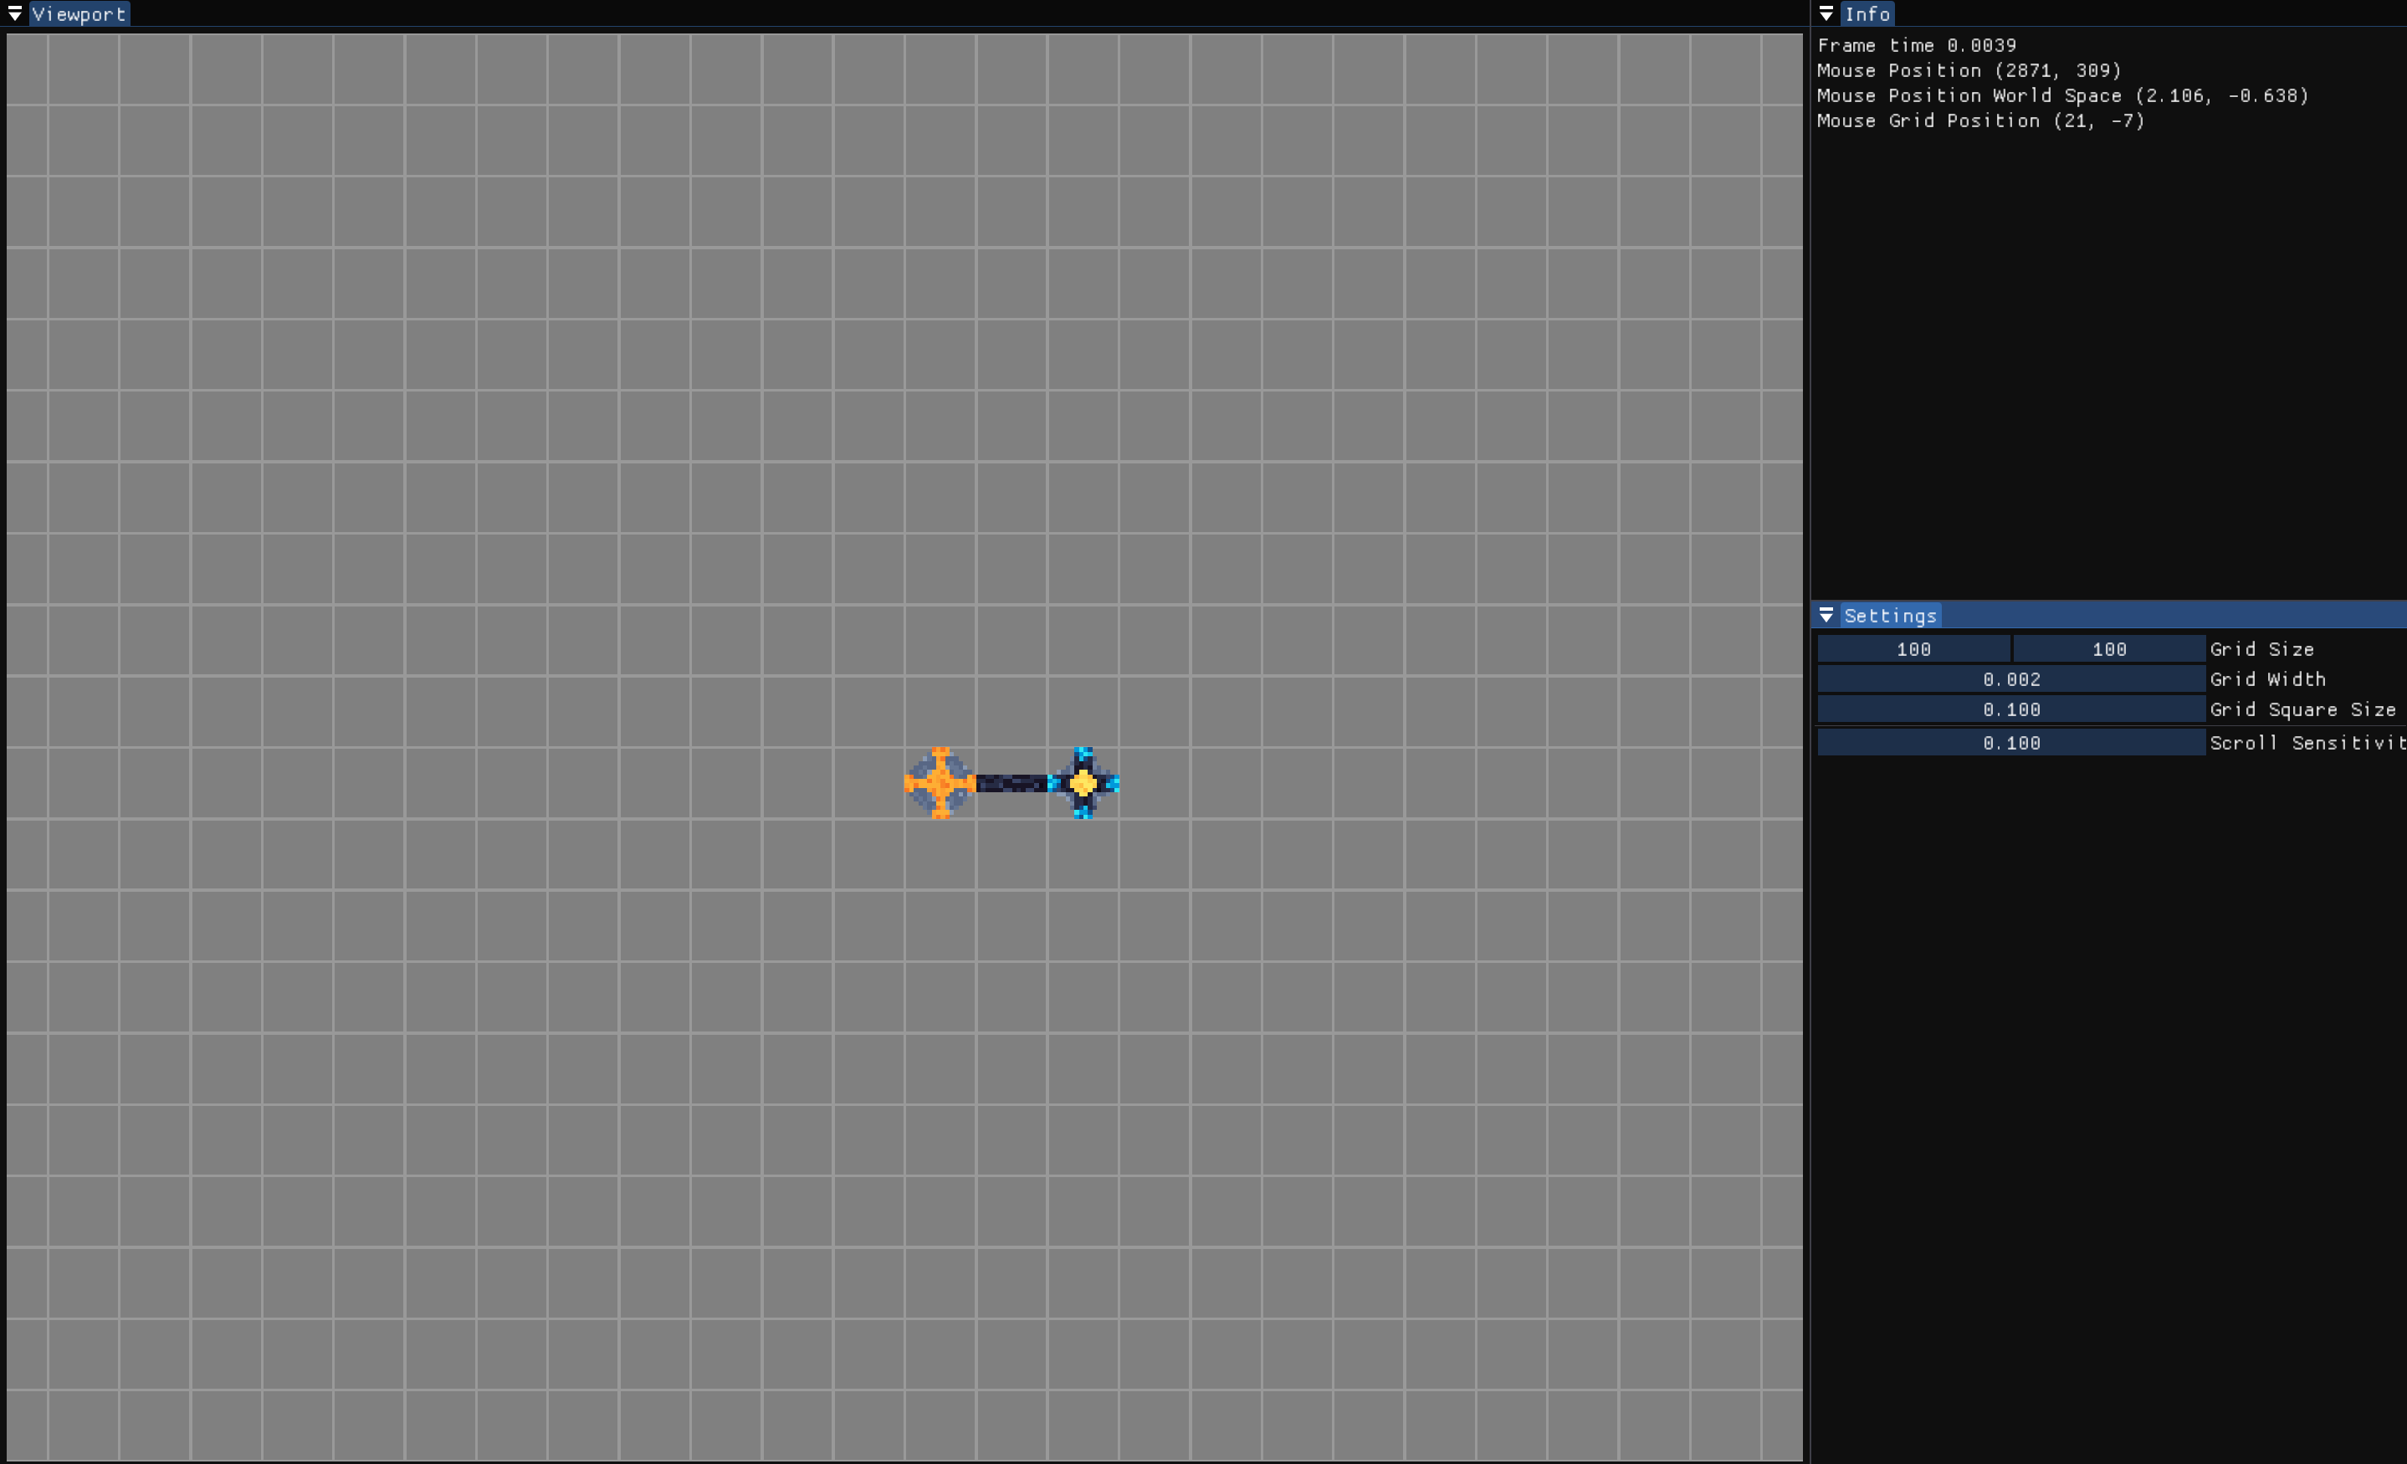Click the grid cell directly above the orange sprite
Image resolution: width=2407 pixels, height=1464 pixels.
pos(940,712)
